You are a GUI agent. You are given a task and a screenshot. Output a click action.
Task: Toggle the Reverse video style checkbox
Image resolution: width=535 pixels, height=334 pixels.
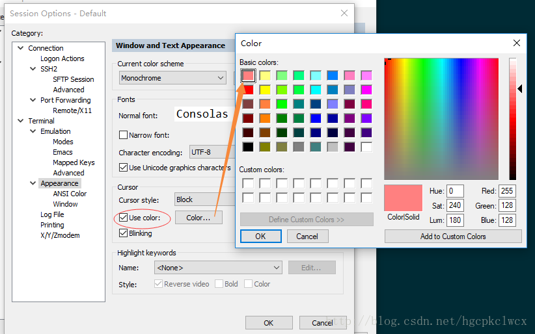click(x=158, y=284)
